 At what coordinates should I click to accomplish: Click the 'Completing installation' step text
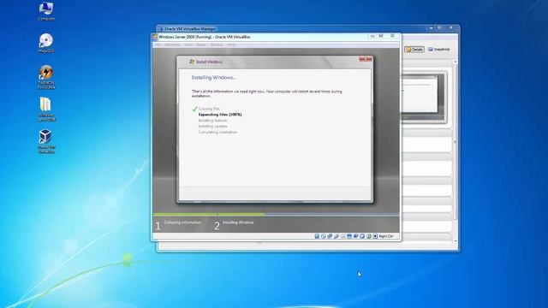[x=217, y=132]
